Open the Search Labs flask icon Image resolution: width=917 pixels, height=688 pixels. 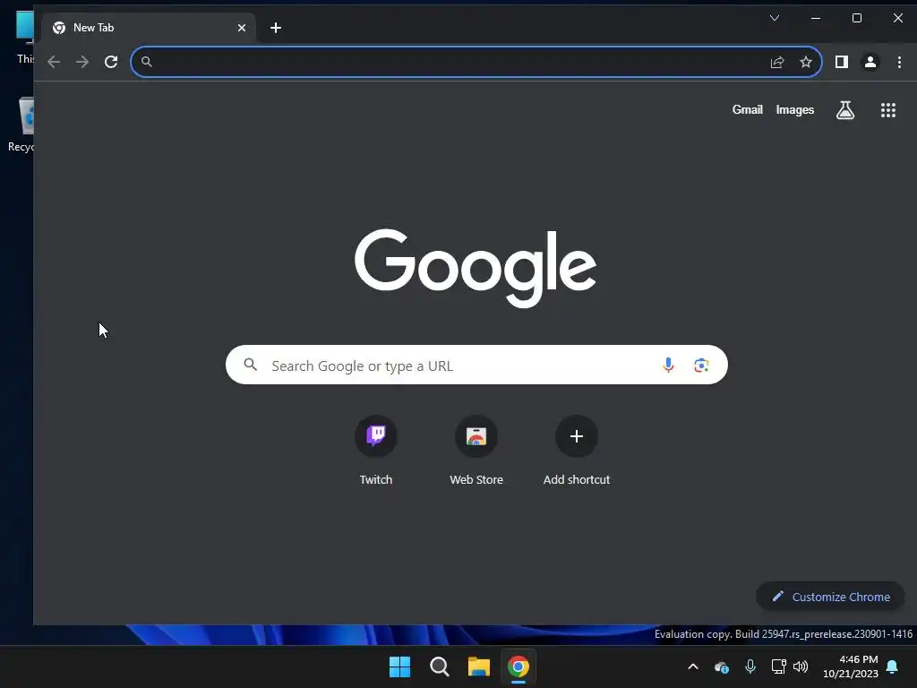point(845,110)
